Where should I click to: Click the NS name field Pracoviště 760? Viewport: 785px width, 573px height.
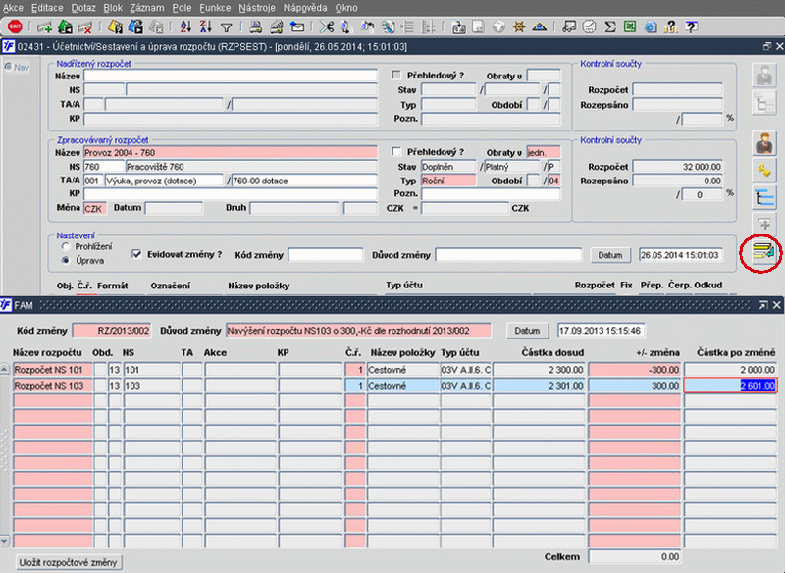click(x=251, y=167)
